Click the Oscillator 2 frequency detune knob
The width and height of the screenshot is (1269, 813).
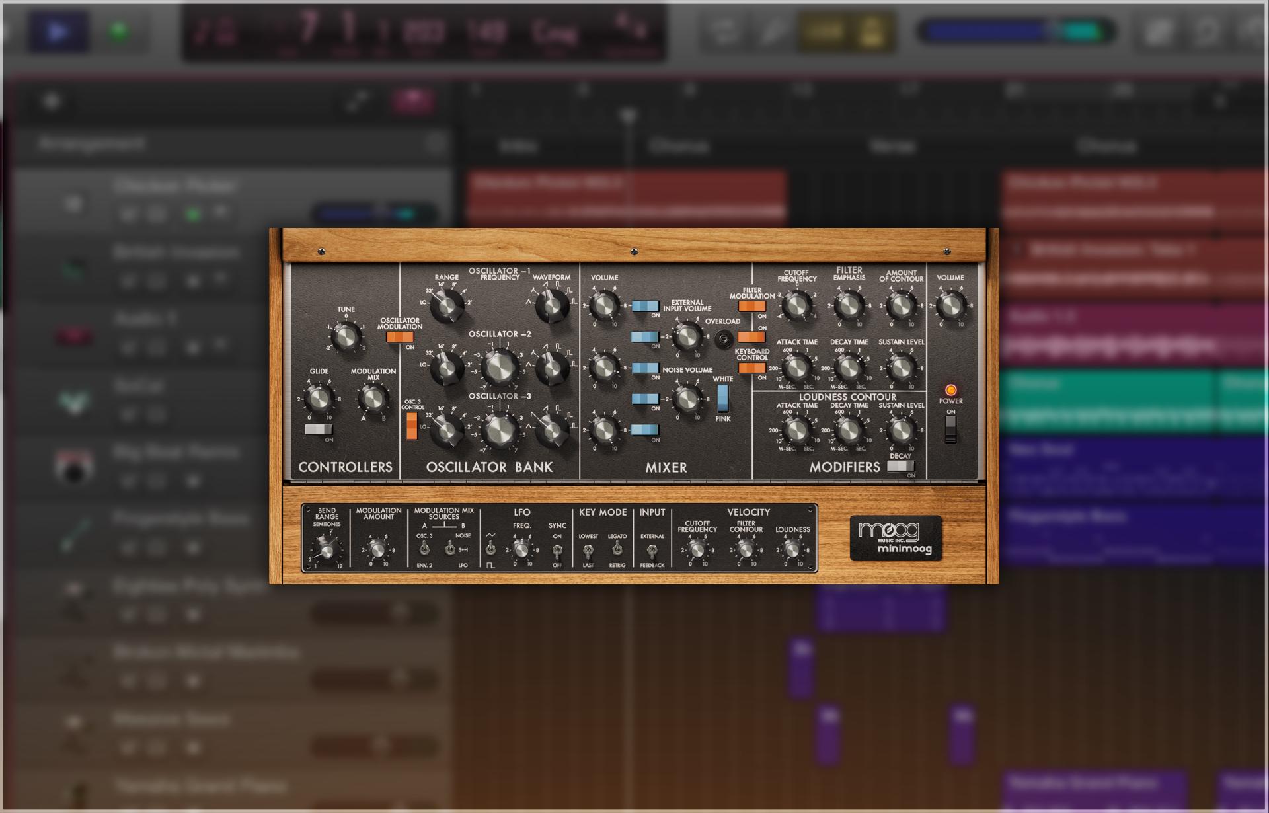(500, 367)
